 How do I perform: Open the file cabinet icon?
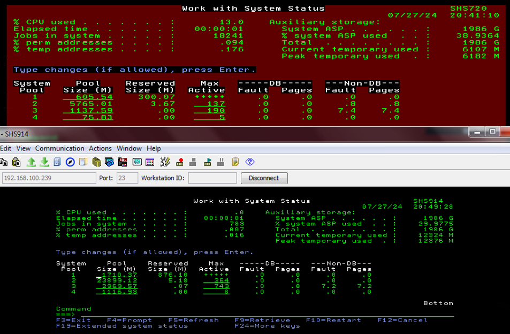pyautogui.click(x=57, y=162)
